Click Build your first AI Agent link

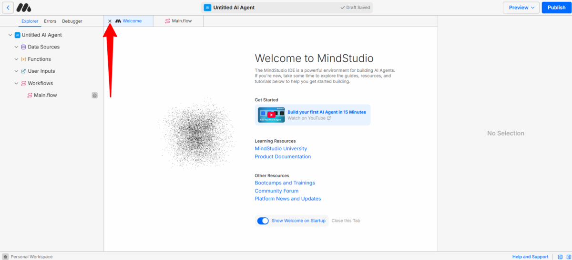coord(327,112)
